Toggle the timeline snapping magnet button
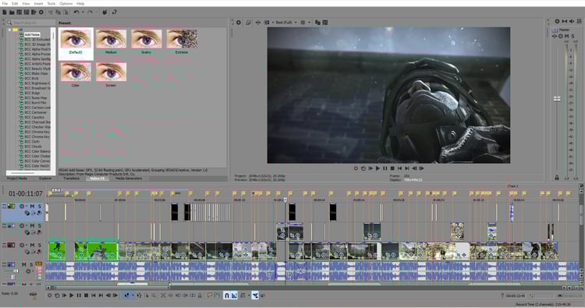This screenshot has height=308, width=585. pos(226,296)
